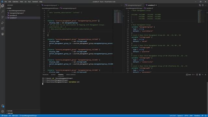Open the Run menu
208x117 pixels.
pos(30,2)
